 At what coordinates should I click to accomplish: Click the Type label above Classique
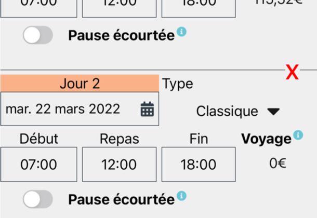(178, 84)
